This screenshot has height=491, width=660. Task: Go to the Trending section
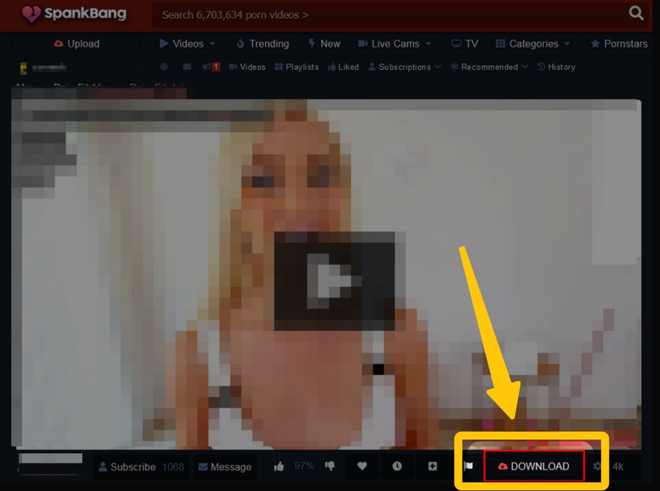262,44
